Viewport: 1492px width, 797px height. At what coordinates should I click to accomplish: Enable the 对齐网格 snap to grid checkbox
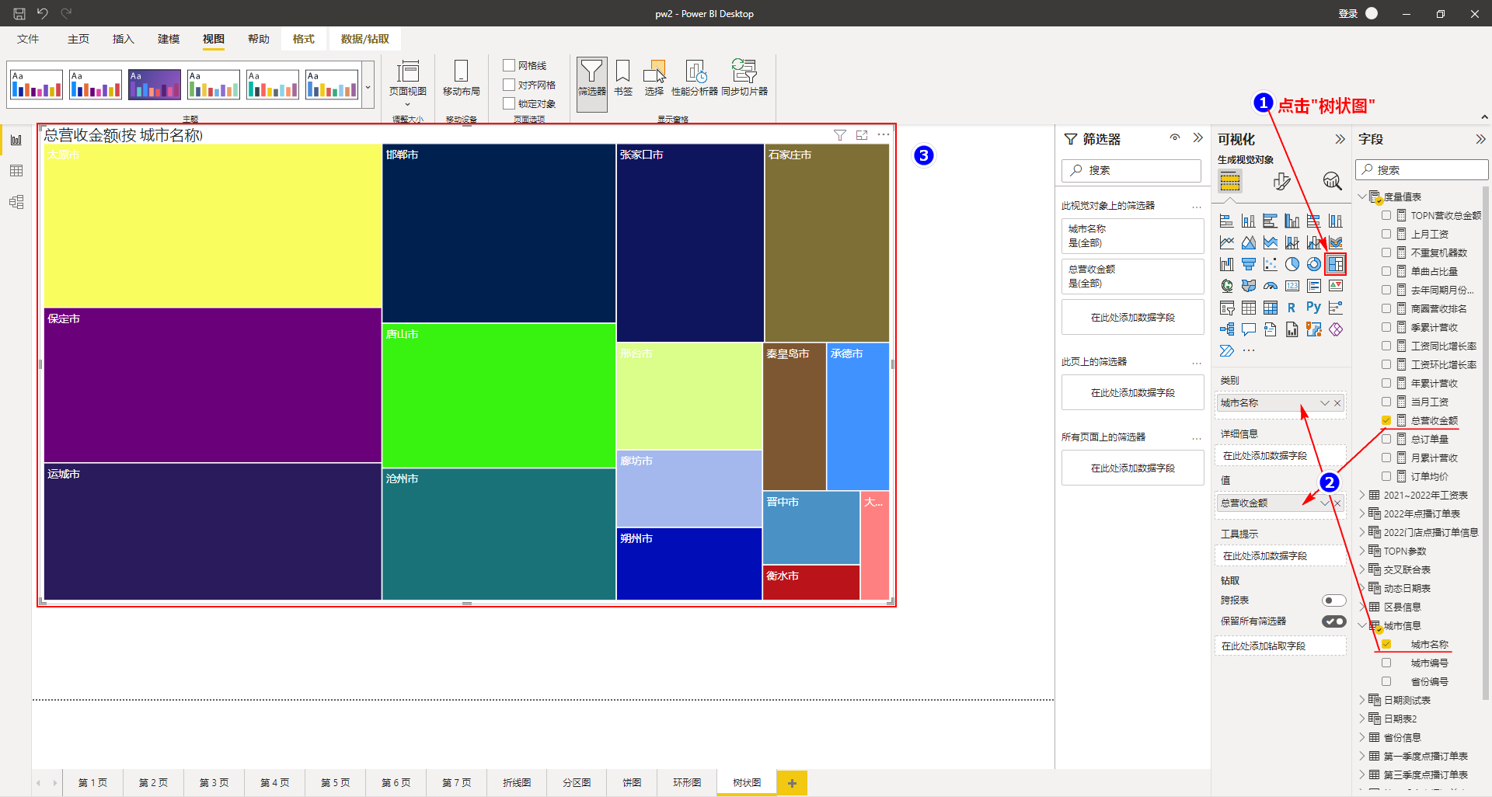509,85
